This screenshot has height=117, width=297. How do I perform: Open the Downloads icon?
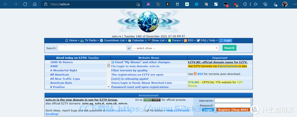(275, 4)
